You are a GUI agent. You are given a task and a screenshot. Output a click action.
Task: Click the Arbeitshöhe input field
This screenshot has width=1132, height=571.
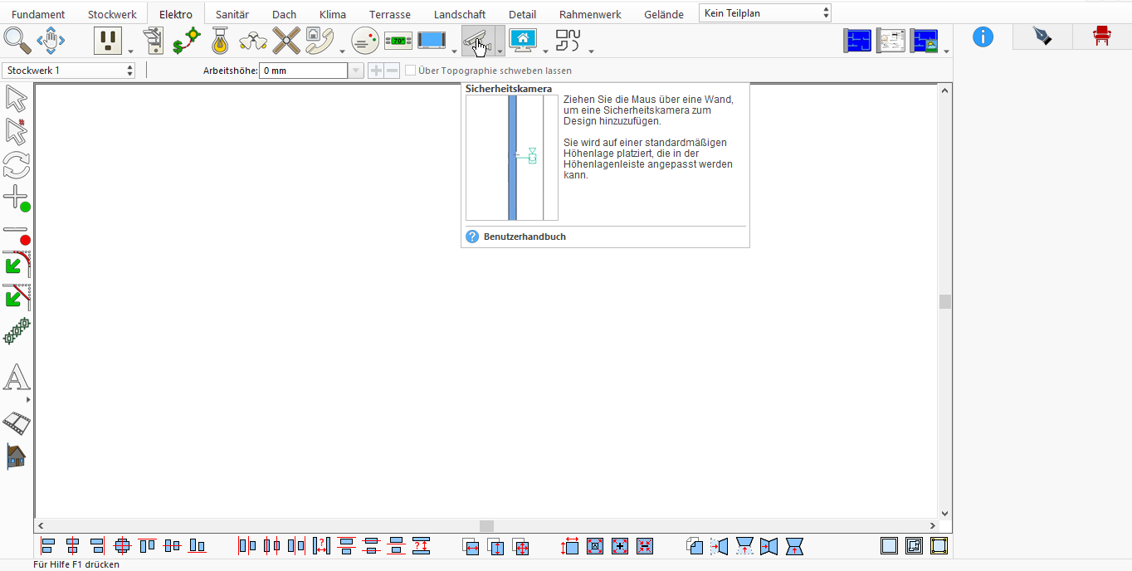click(x=303, y=71)
